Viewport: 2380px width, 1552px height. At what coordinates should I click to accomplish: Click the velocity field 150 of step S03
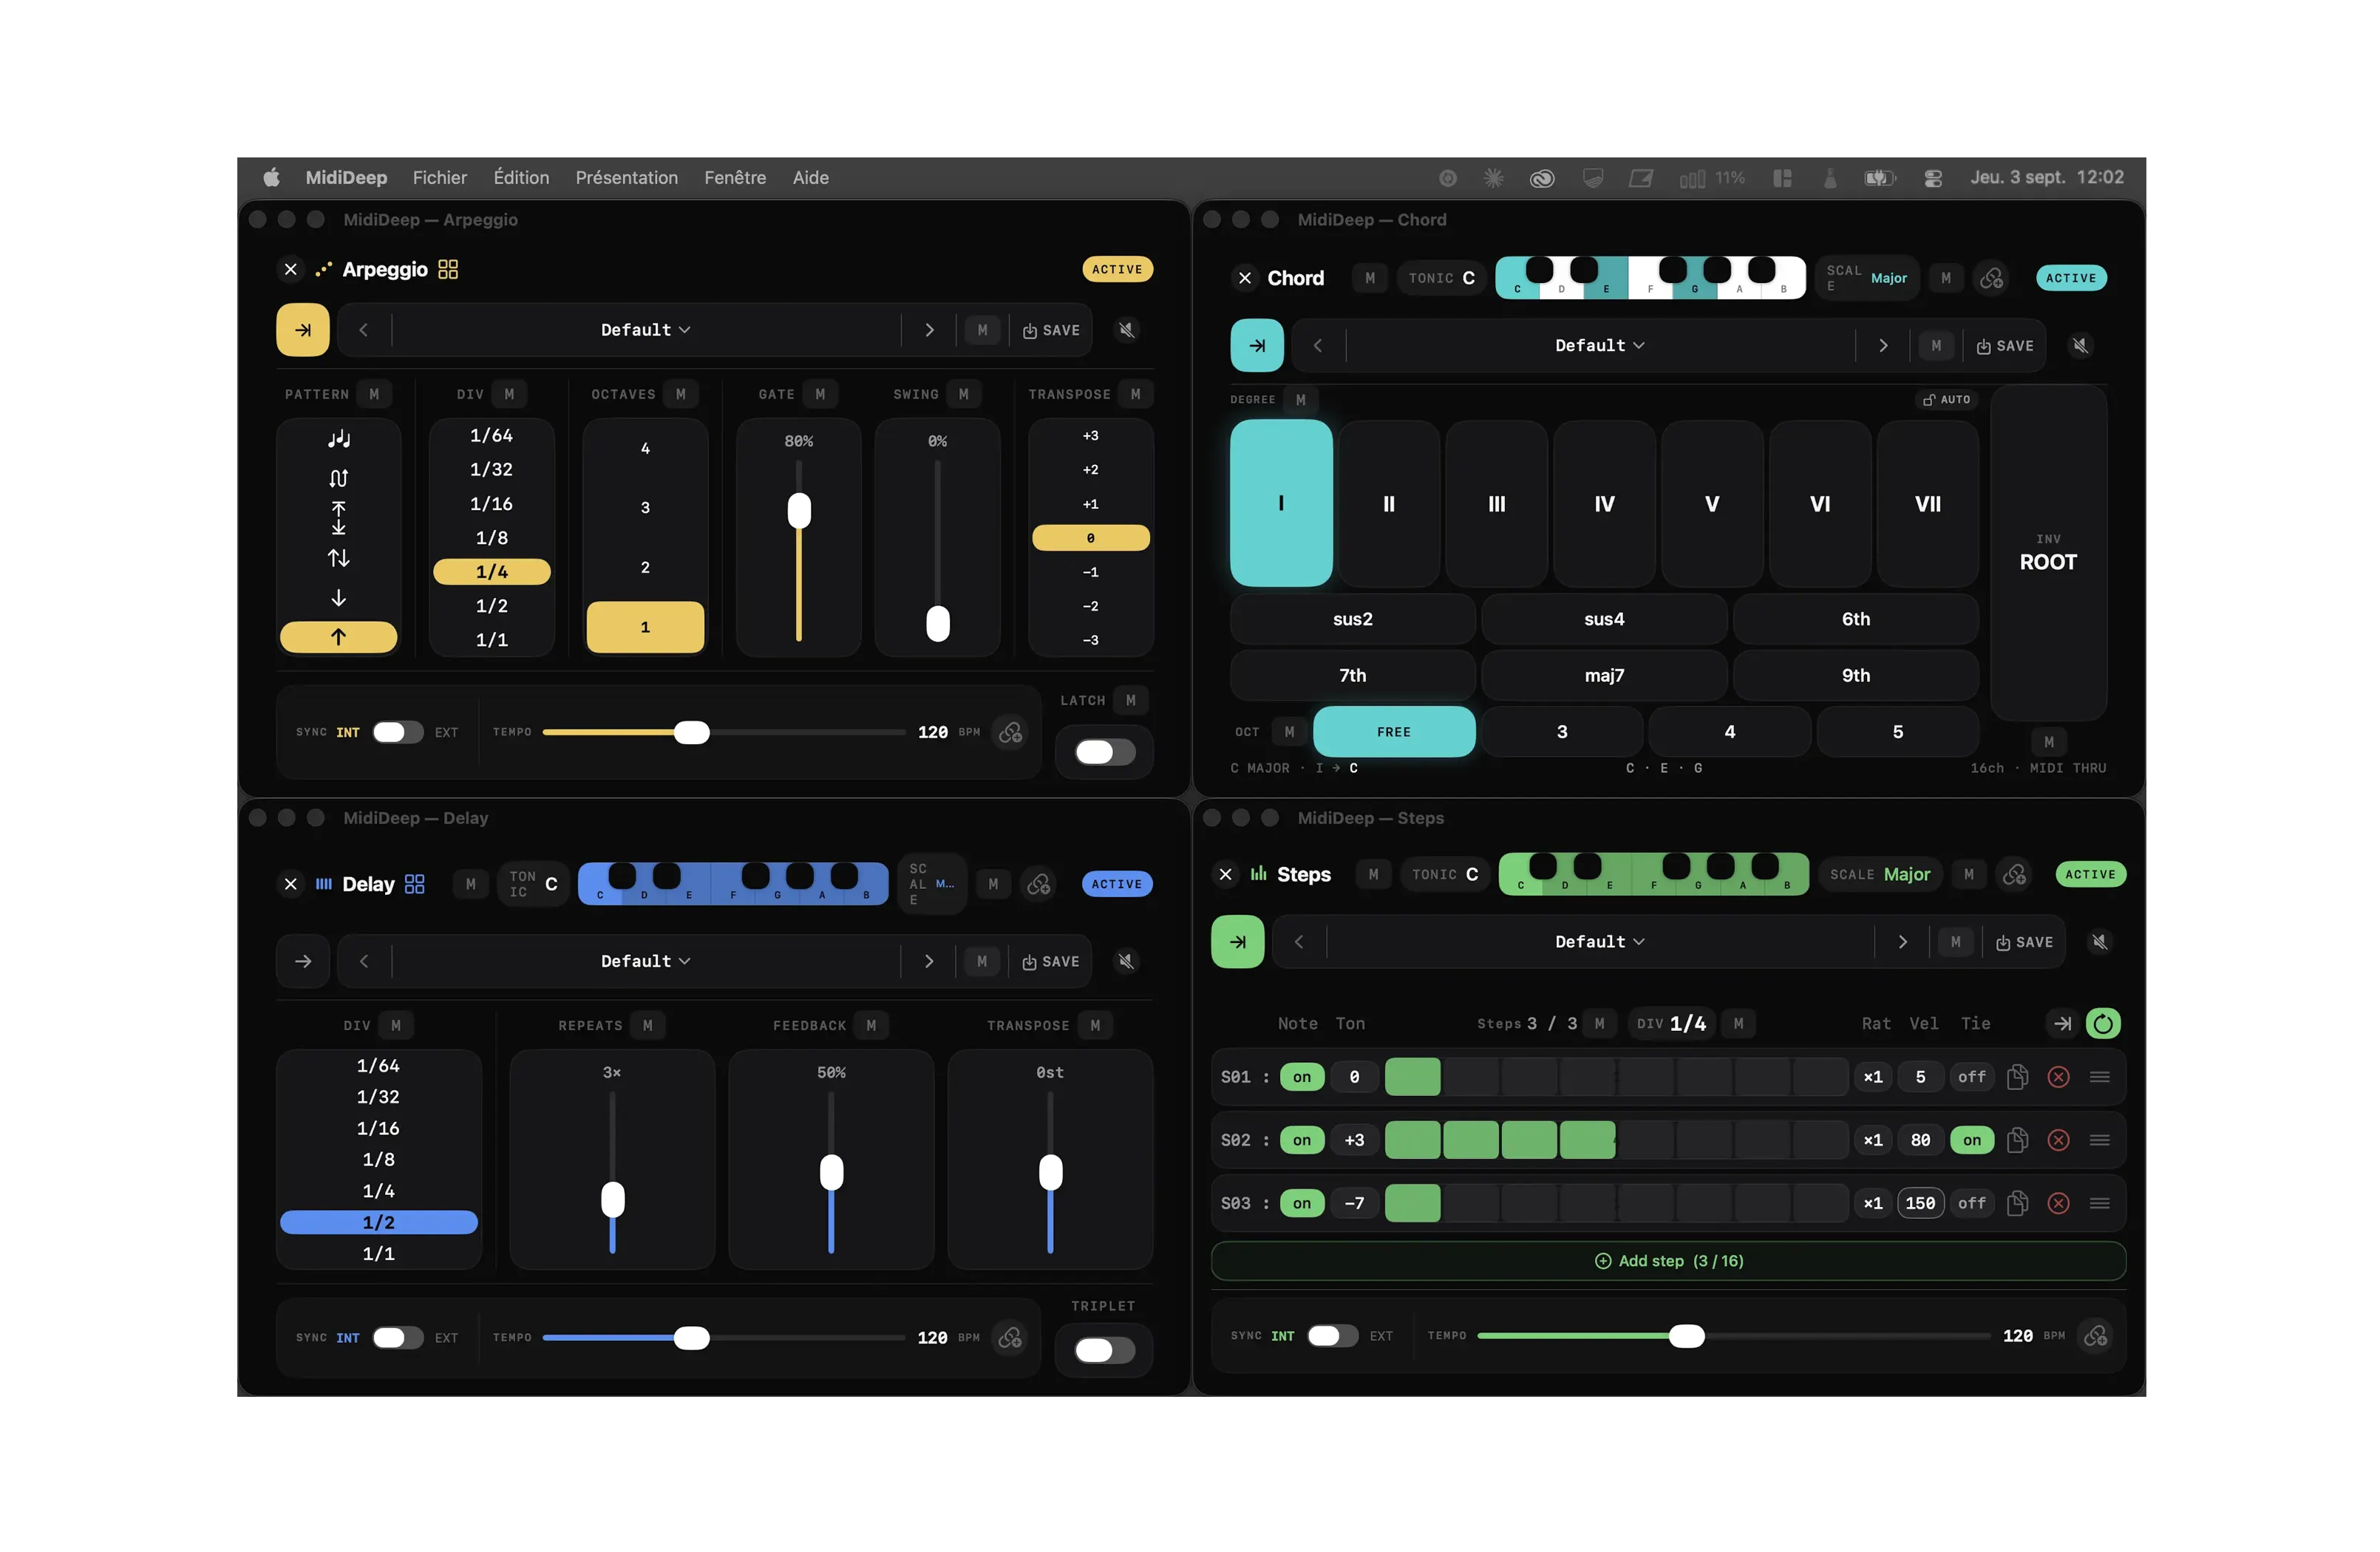coord(1920,1204)
